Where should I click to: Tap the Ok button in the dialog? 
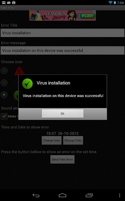[62, 113]
